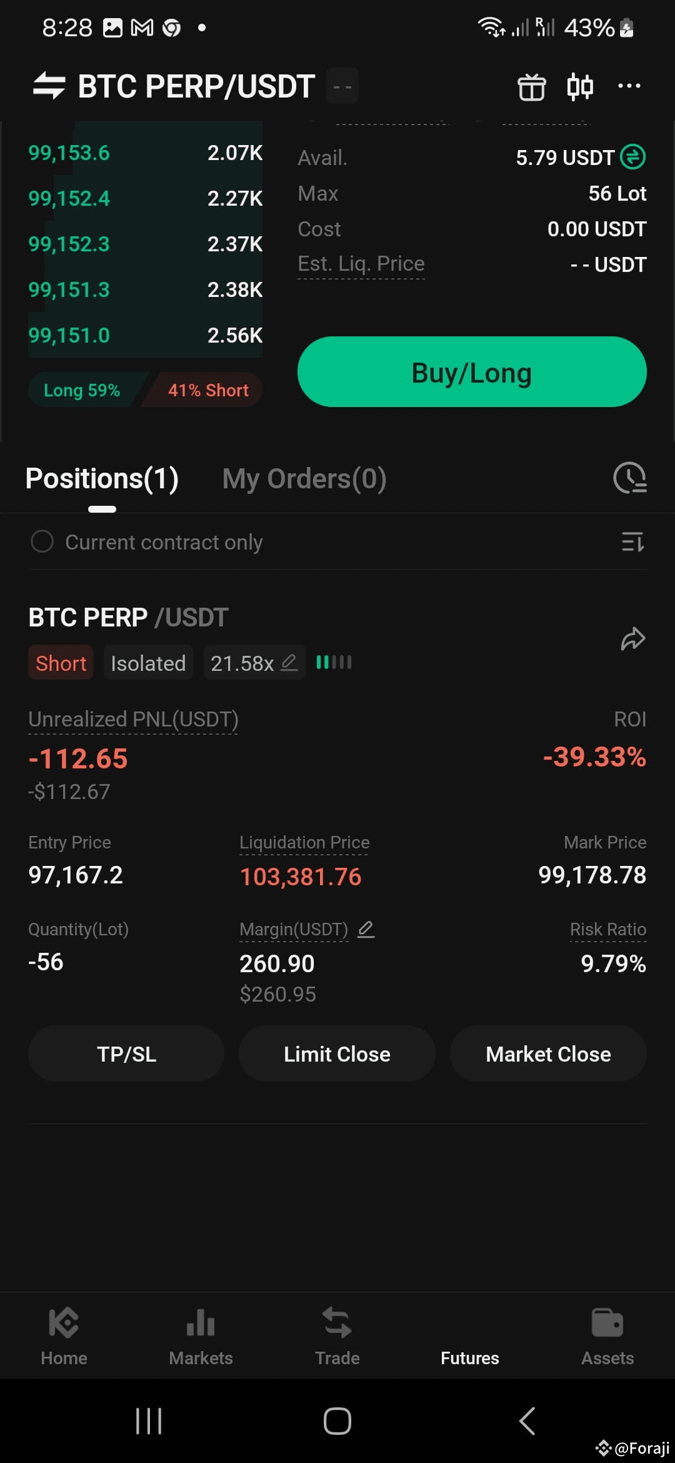This screenshot has width=675, height=1463.
Task: Open the TP/SL settings
Action: pos(126,1054)
